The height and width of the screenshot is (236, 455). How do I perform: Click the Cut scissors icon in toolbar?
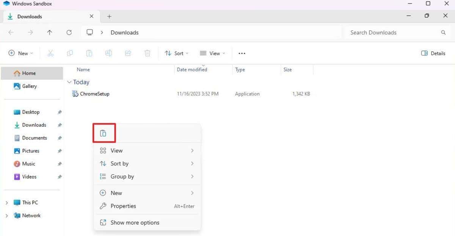(x=50, y=53)
